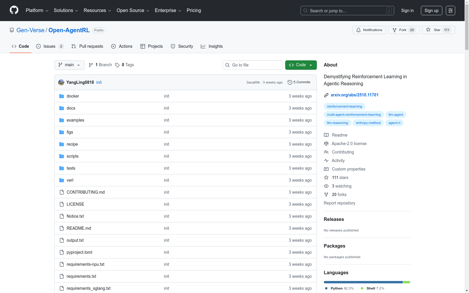Open the CONTRIBUTING.md file
The height and width of the screenshot is (293, 469).
click(x=86, y=192)
